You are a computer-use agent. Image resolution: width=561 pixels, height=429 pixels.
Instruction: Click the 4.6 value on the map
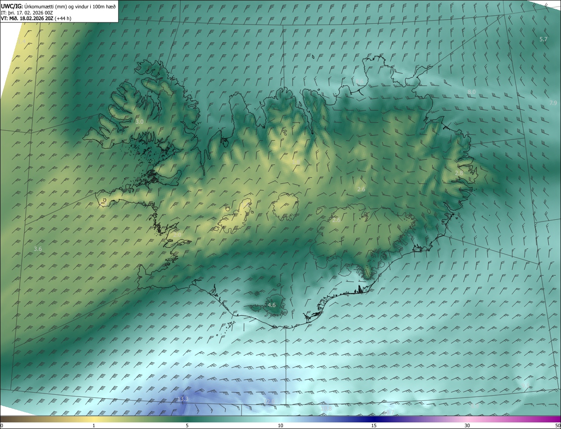click(x=272, y=305)
